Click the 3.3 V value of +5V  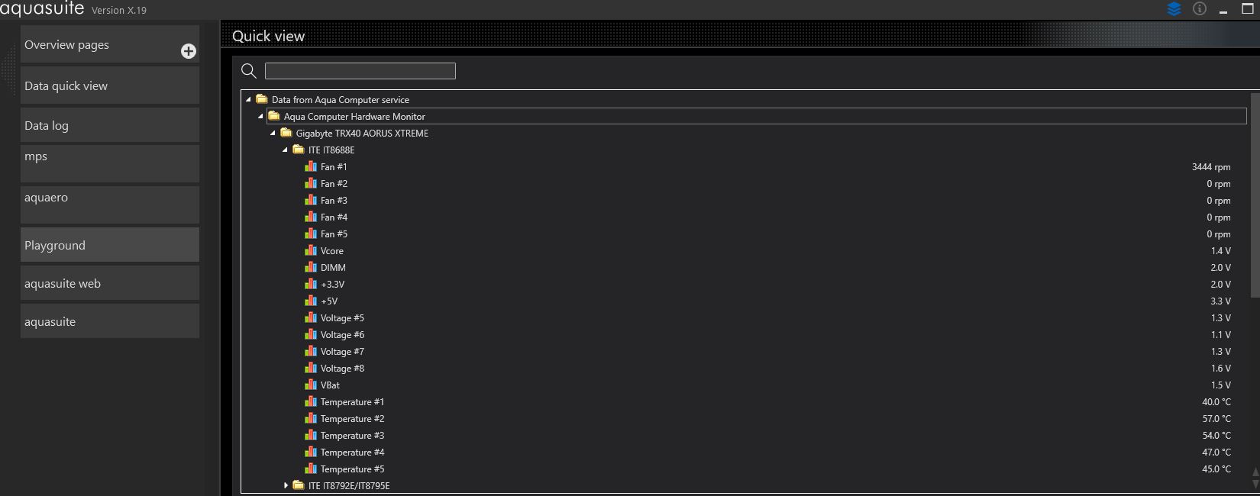coord(1220,301)
